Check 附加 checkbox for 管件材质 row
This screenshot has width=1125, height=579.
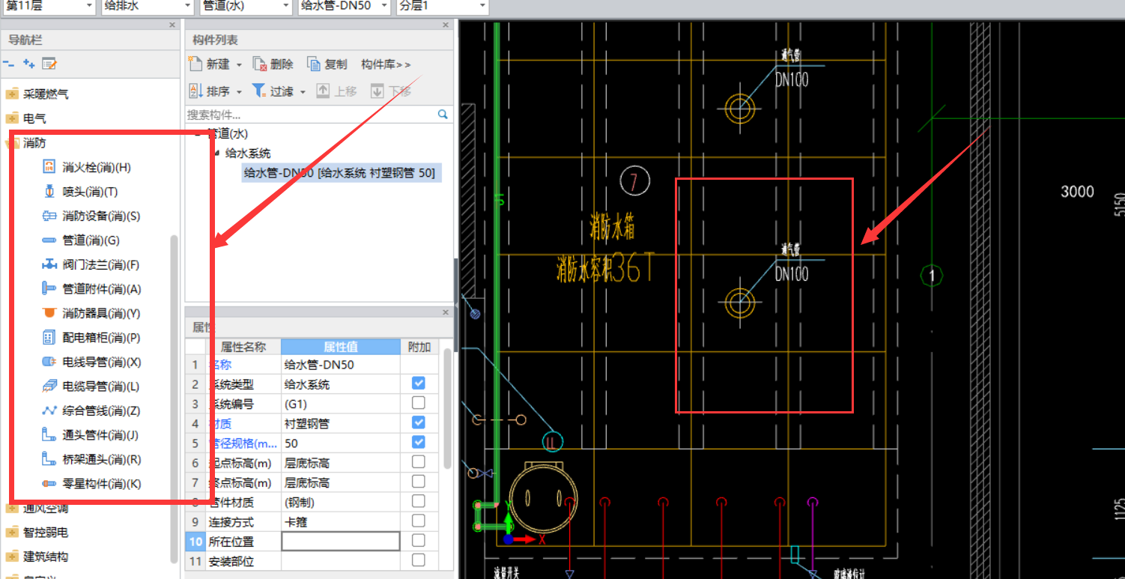419,501
